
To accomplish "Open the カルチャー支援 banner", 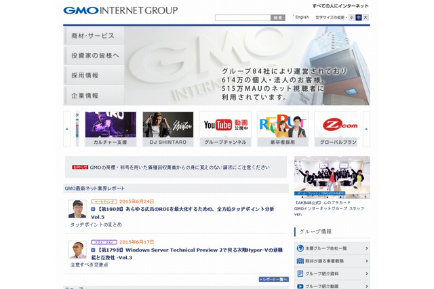I will click(x=111, y=129).
